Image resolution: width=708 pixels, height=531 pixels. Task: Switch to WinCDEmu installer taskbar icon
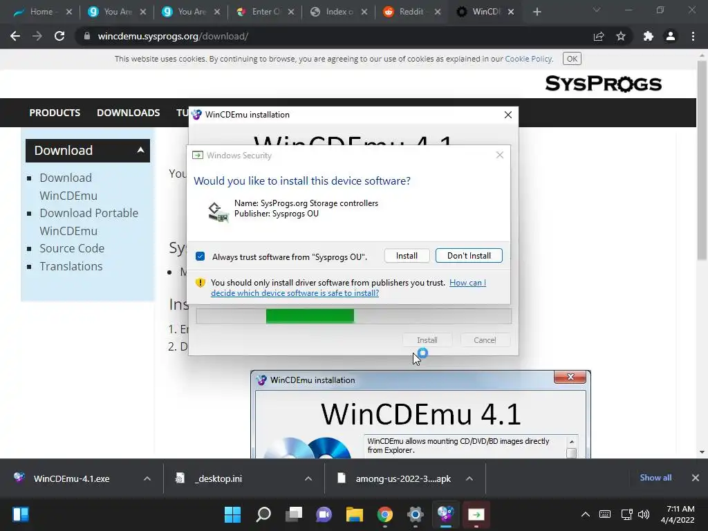click(x=445, y=514)
